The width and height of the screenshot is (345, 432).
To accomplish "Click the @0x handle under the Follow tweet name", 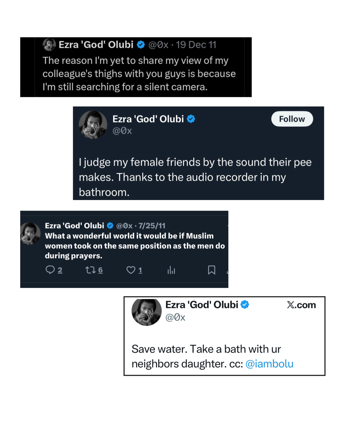I will [122, 131].
